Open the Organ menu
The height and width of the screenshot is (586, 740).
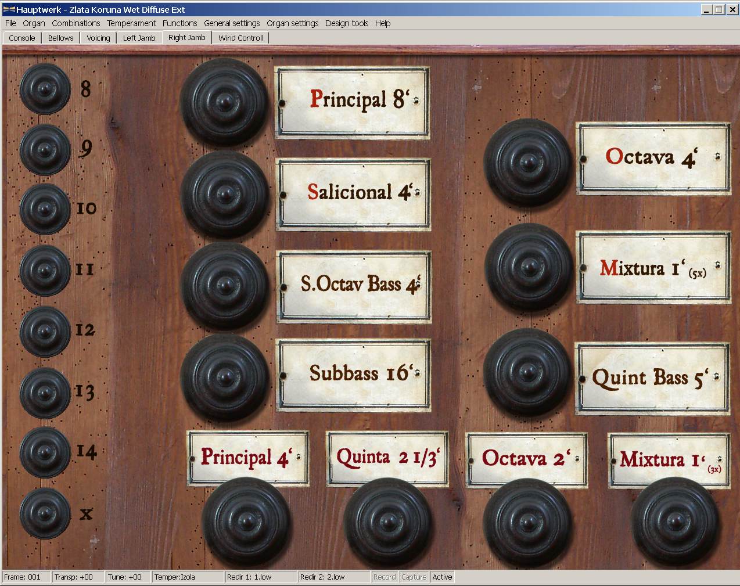click(34, 23)
